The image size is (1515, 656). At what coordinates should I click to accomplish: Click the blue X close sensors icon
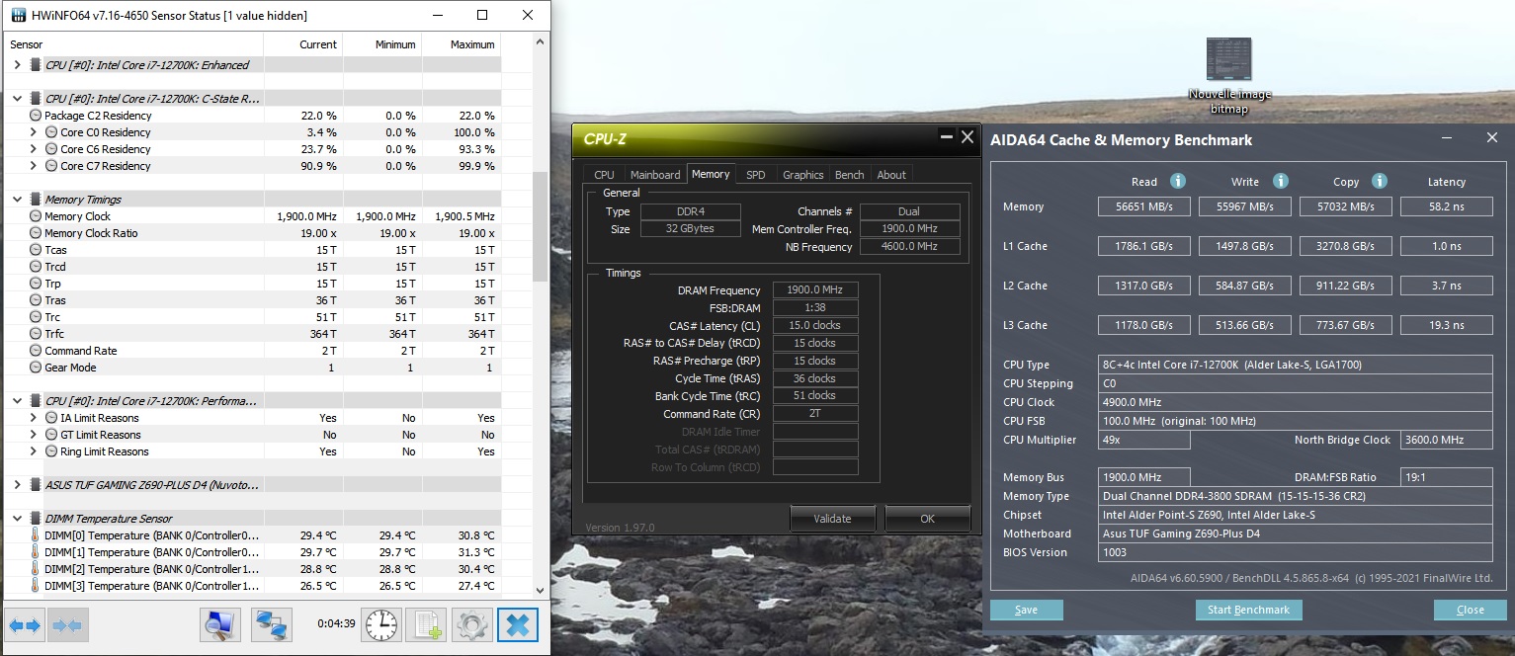pyautogui.click(x=518, y=624)
